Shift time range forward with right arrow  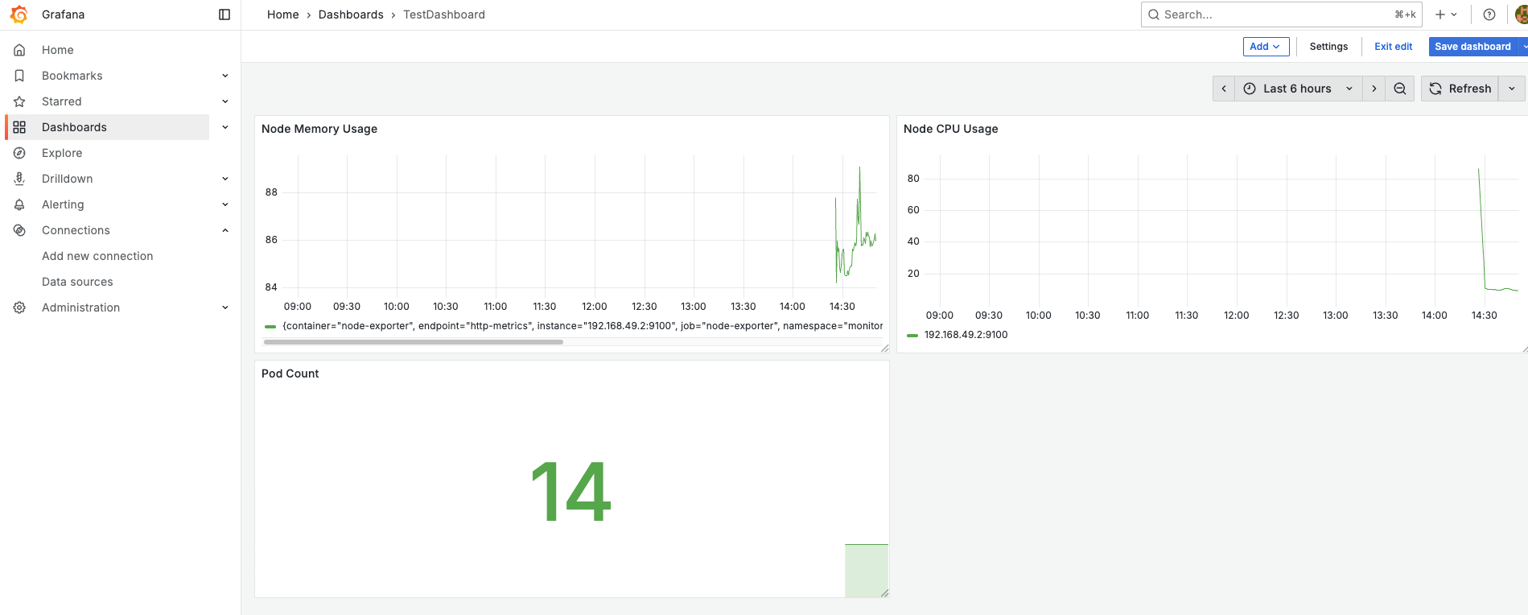[x=1374, y=89]
